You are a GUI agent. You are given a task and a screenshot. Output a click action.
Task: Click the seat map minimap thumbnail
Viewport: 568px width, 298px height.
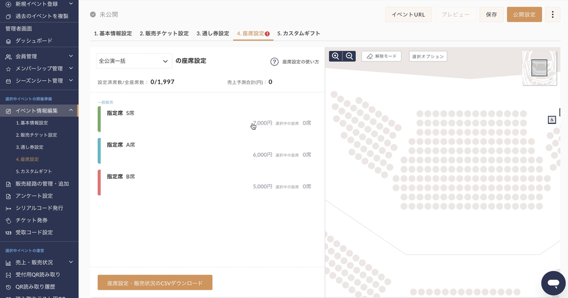[x=539, y=68]
